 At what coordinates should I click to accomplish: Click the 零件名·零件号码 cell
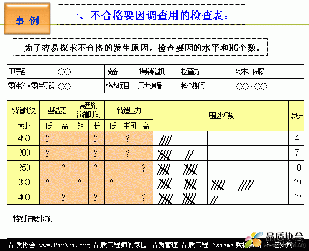click(55, 86)
